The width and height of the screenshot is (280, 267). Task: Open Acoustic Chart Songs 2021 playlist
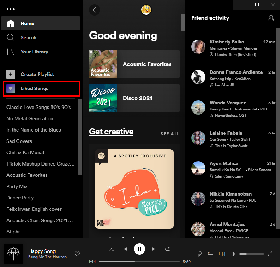tap(39, 220)
